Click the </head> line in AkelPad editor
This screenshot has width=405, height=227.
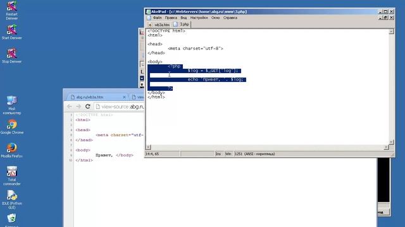[156, 53]
